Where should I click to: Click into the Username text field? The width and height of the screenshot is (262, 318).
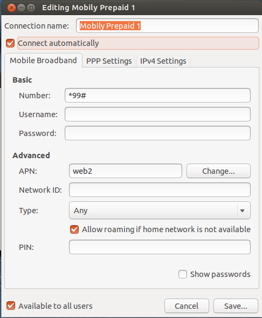pos(157,114)
